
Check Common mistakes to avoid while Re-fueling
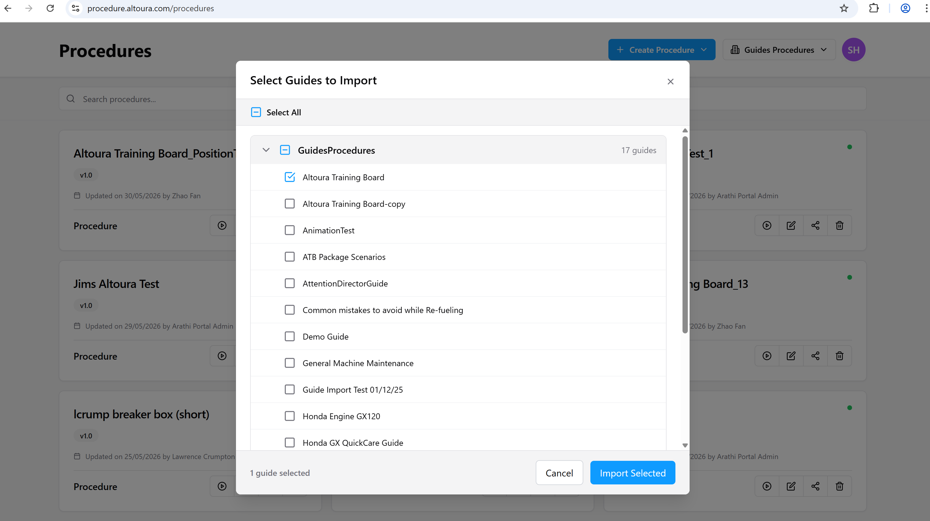(289, 310)
